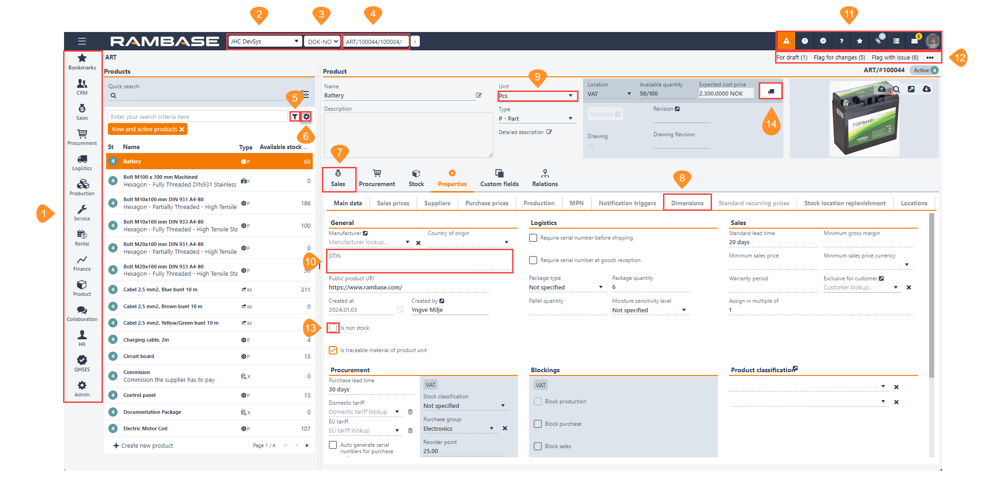Check Require serial number before shipping
Image resolution: width=1006 pixels, height=503 pixels.
tap(533, 238)
